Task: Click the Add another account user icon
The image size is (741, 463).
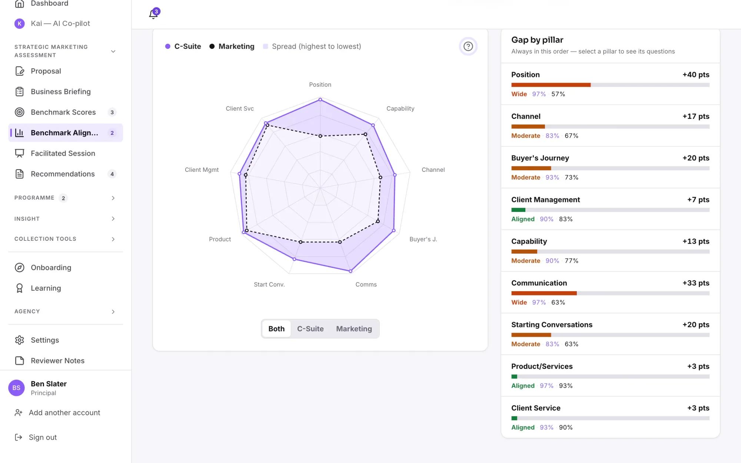Action: pos(19,413)
